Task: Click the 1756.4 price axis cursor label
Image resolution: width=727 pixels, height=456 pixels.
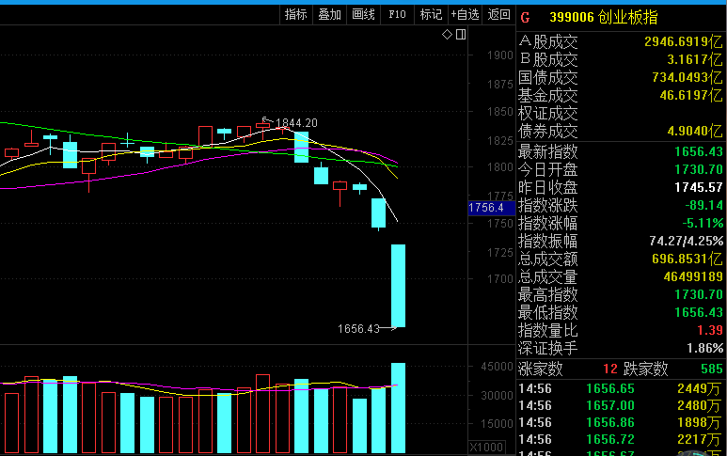Action: (x=492, y=208)
